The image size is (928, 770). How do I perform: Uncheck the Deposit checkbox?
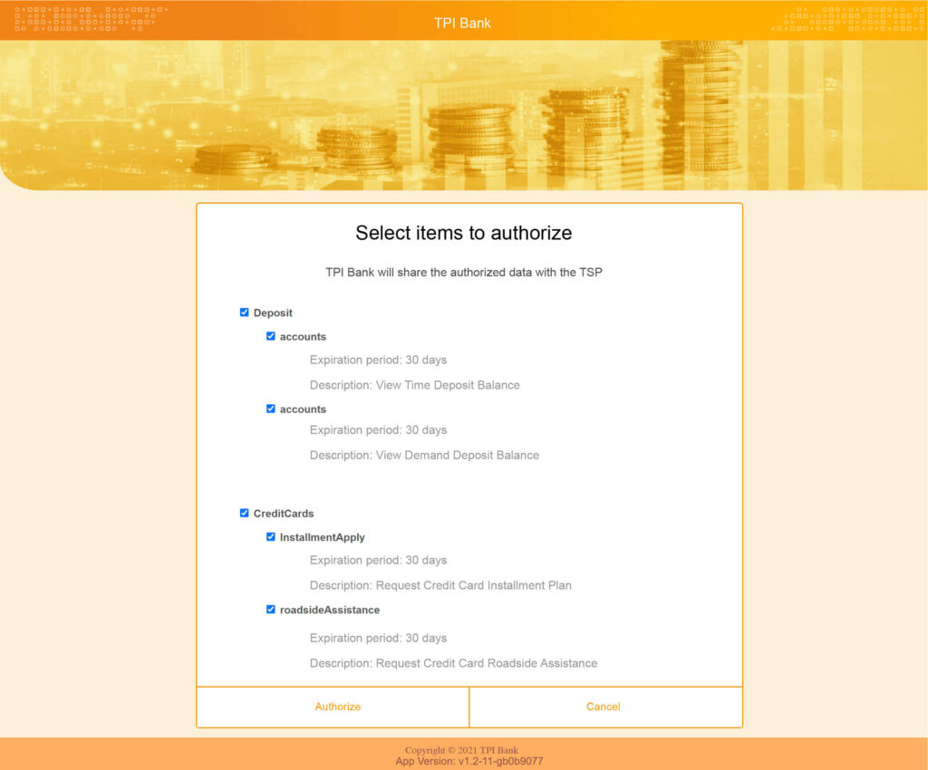click(x=244, y=312)
